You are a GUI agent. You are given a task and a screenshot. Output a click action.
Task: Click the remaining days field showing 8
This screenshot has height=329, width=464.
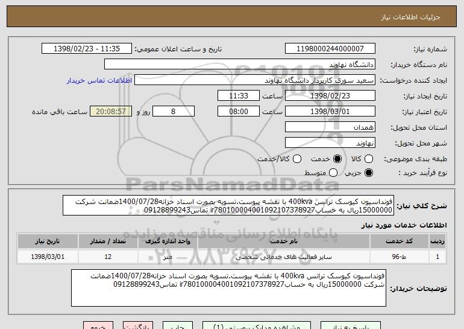174,112
